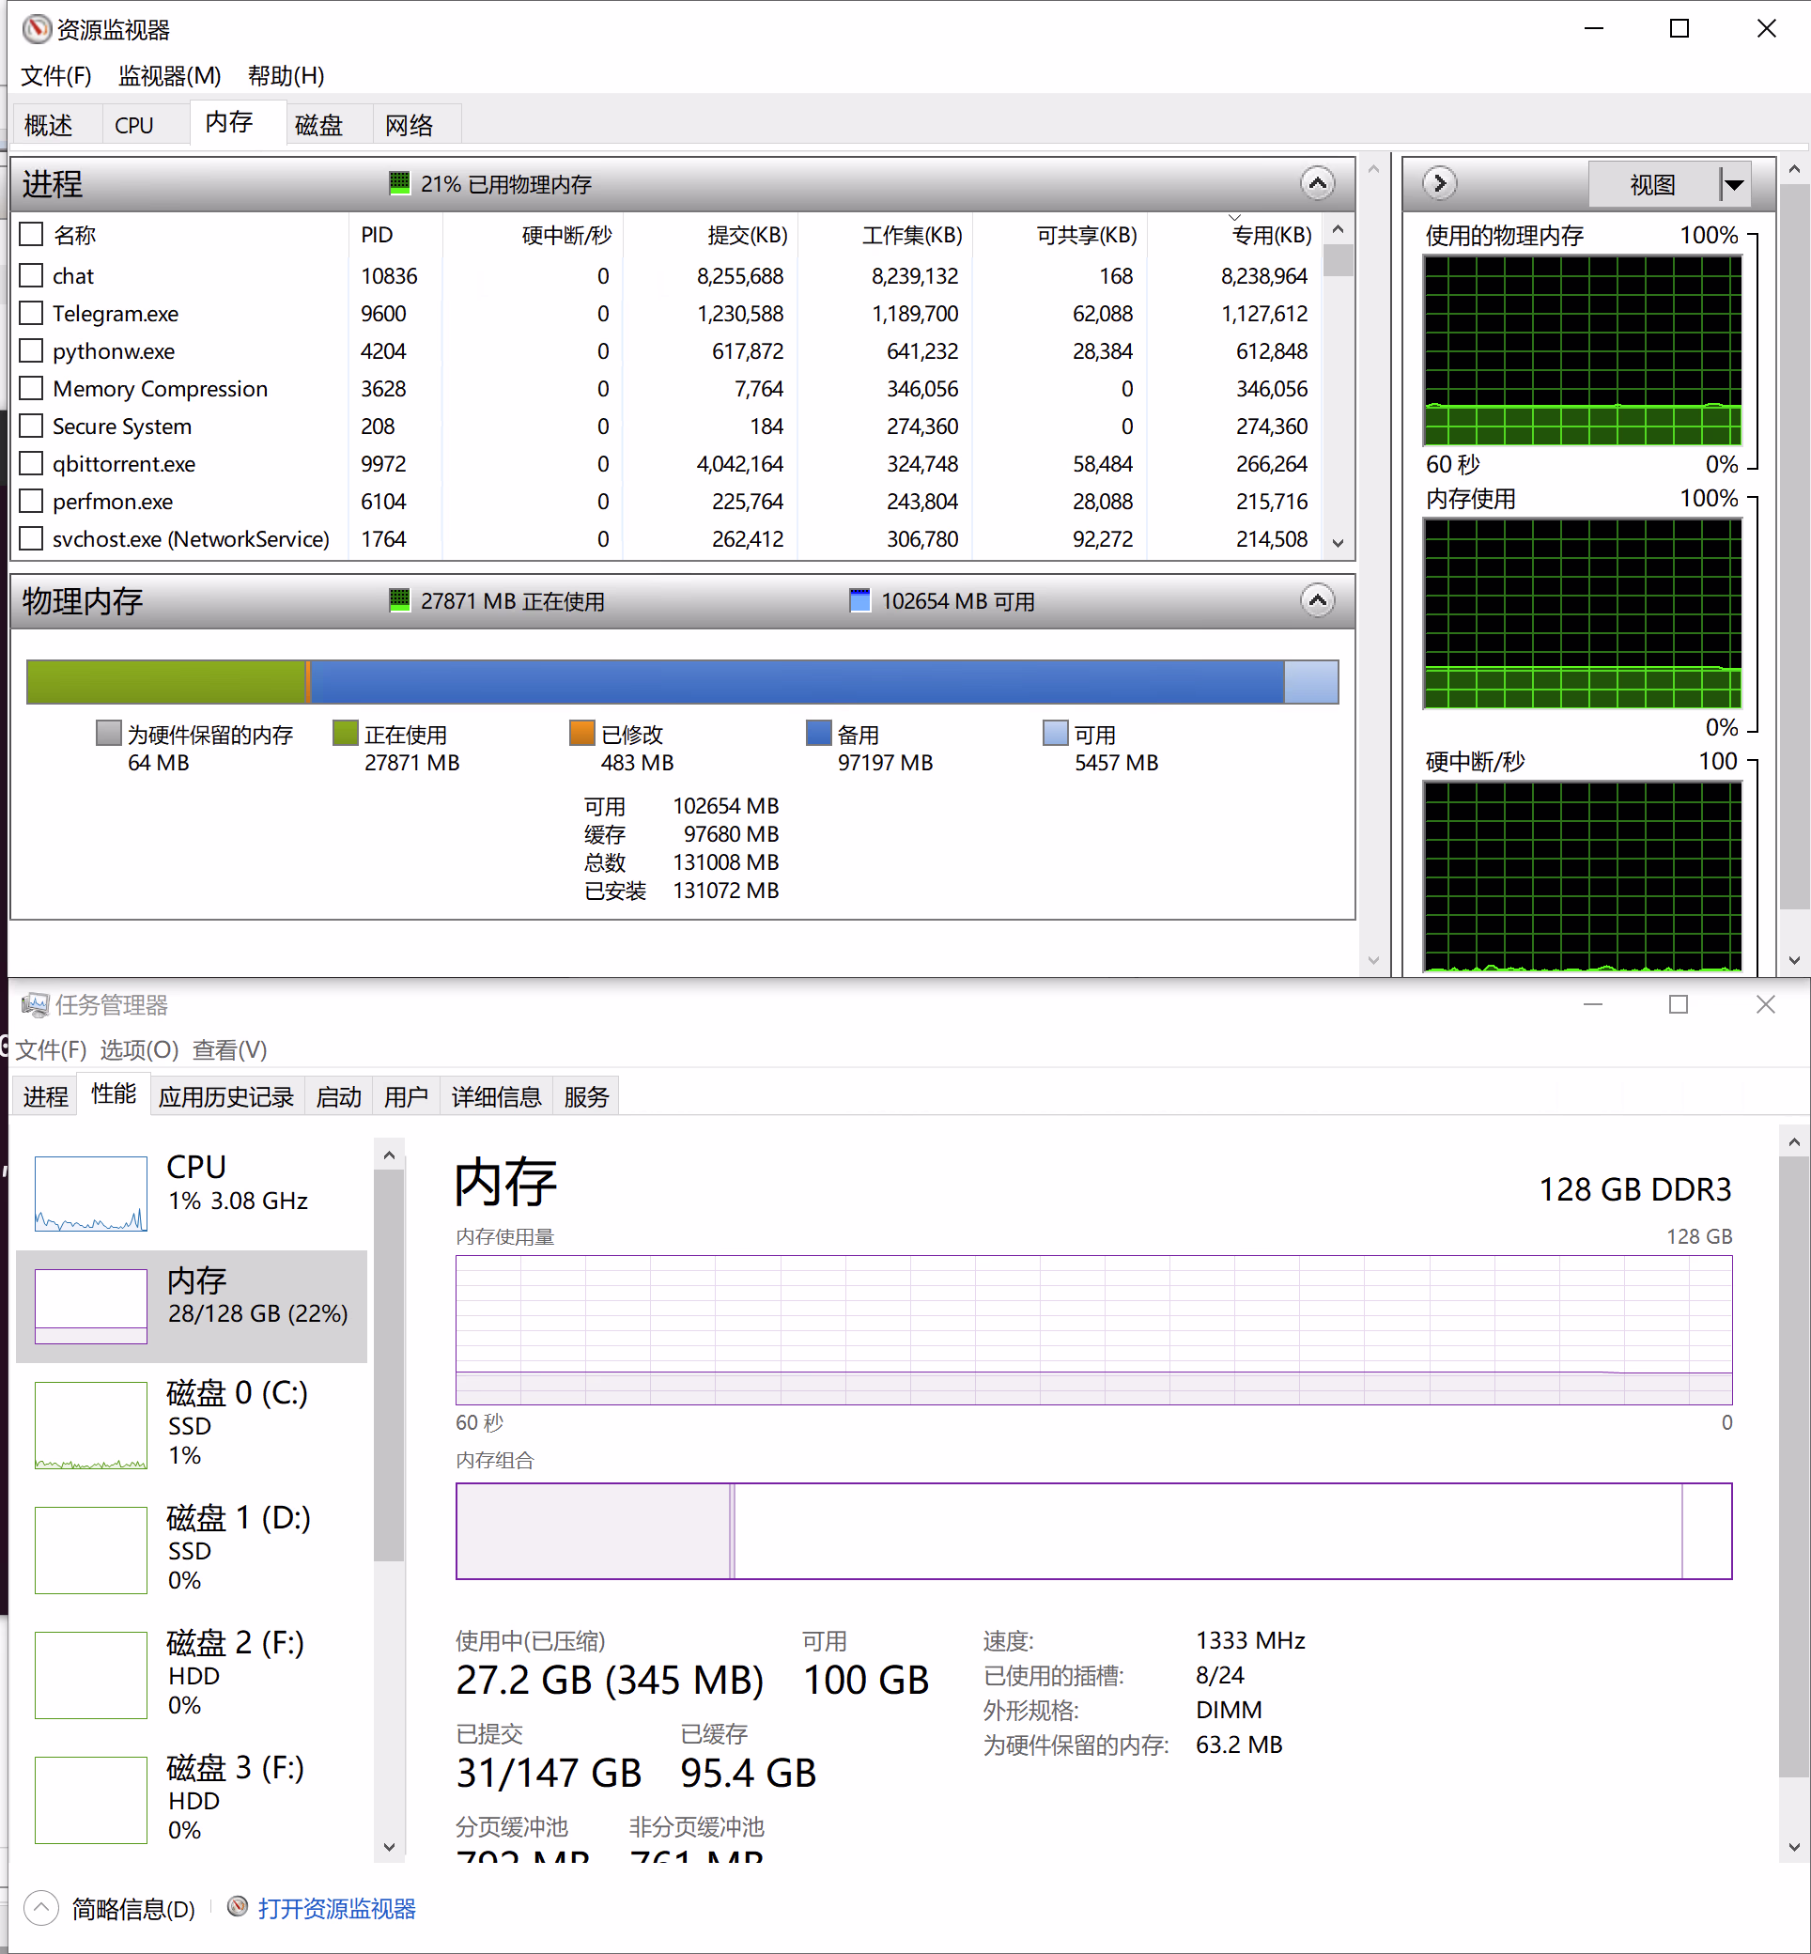Click the green 已用物理内存 indicator icon
This screenshot has height=1954, width=1811.
[399, 183]
